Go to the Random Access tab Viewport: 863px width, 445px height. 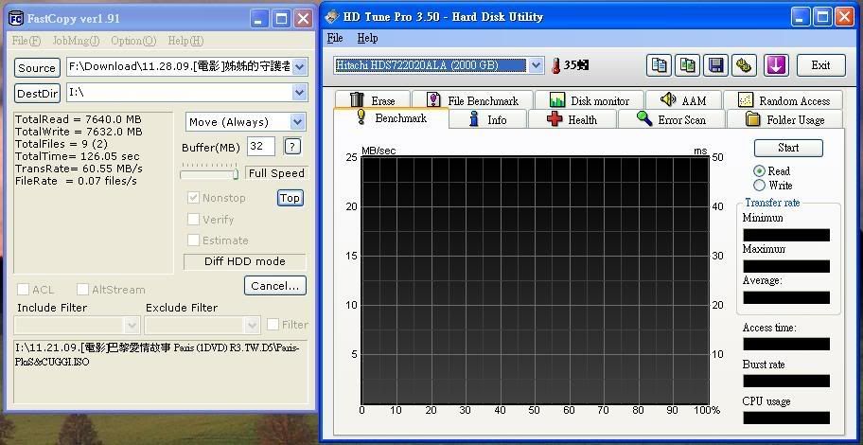click(x=784, y=100)
